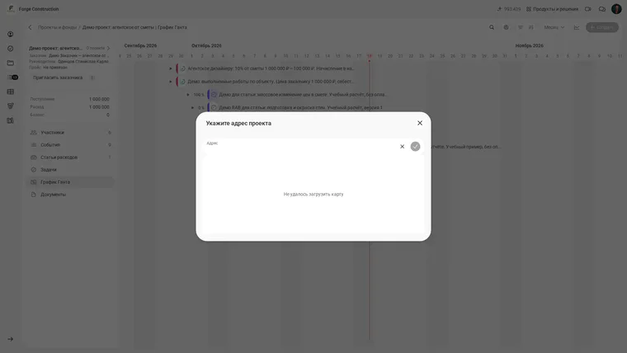Screen dimensions: 627x353
Task: Click the Расход value 1 000 000
Action: (99, 107)
